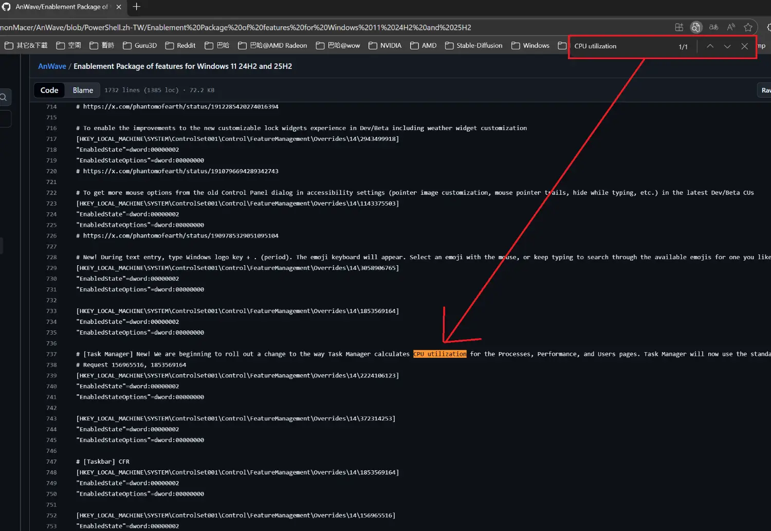Open the Guru3D bookmarks folder
771x531 pixels.
[140, 45]
